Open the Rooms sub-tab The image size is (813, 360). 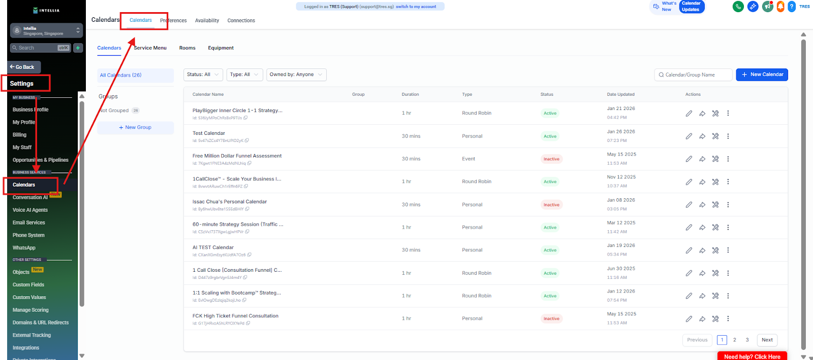tap(187, 48)
